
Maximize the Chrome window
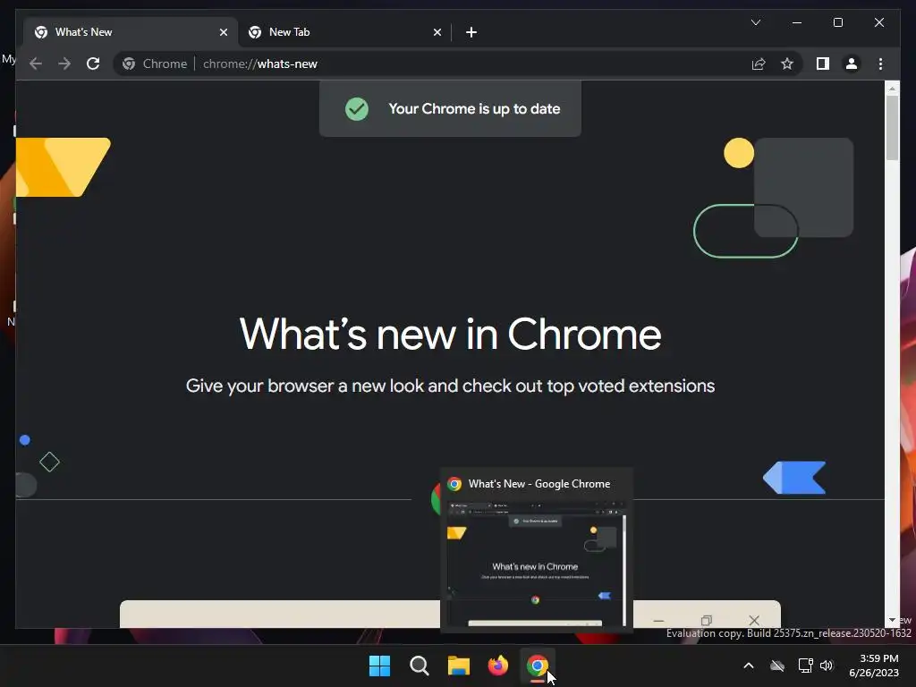(837, 22)
